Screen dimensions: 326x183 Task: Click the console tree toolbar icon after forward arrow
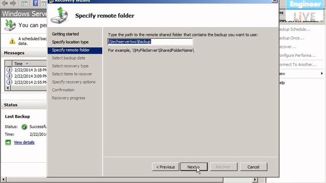click(x=24, y=3)
